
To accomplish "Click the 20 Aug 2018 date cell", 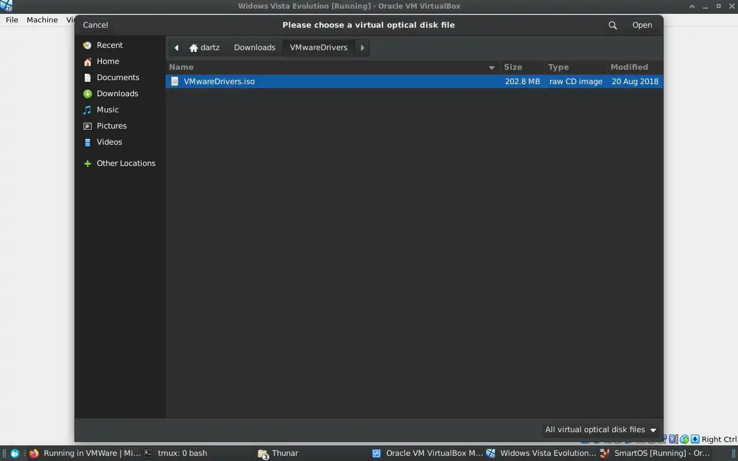I will click(x=635, y=81).
